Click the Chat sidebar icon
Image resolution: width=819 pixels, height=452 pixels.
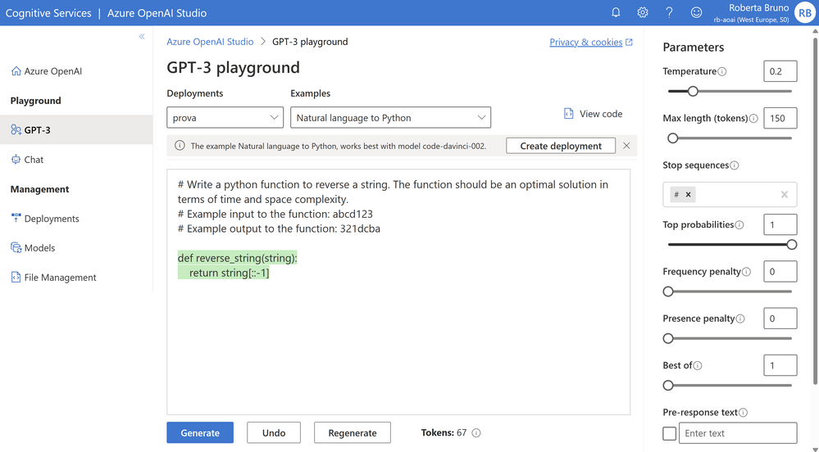click(x=16, y=159)
